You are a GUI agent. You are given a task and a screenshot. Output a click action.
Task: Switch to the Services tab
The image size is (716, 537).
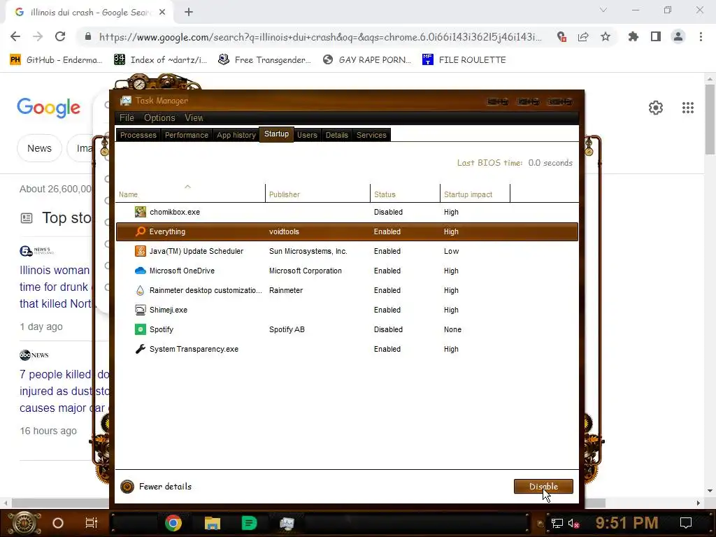(x=371, y=135)
